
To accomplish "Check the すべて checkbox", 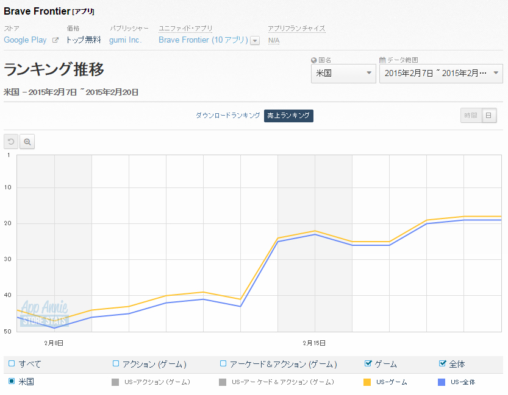I will point(12,363).
